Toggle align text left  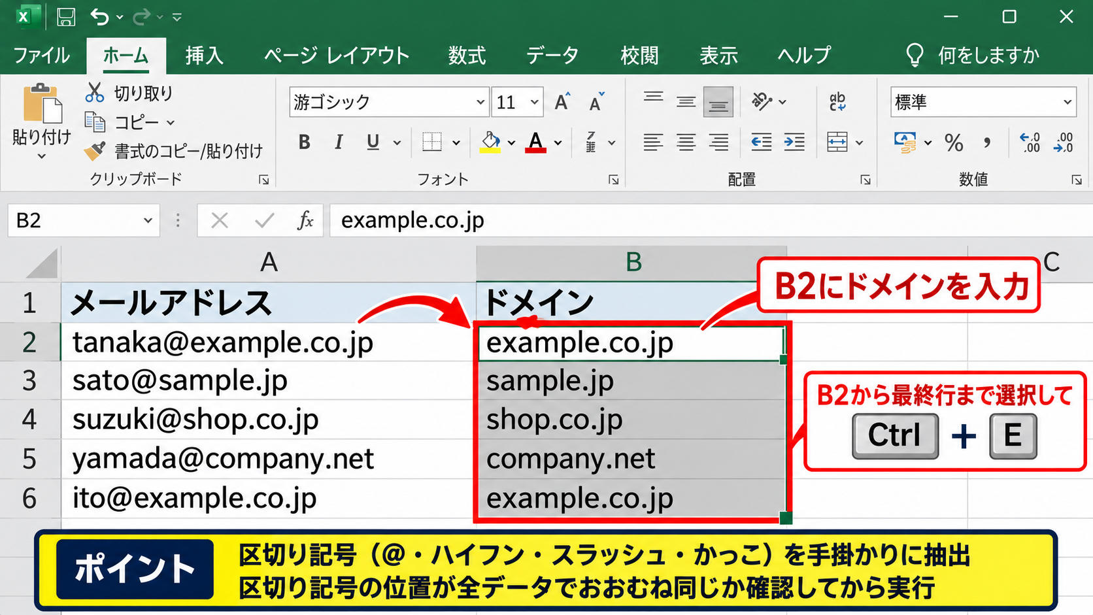pos(652,142)
